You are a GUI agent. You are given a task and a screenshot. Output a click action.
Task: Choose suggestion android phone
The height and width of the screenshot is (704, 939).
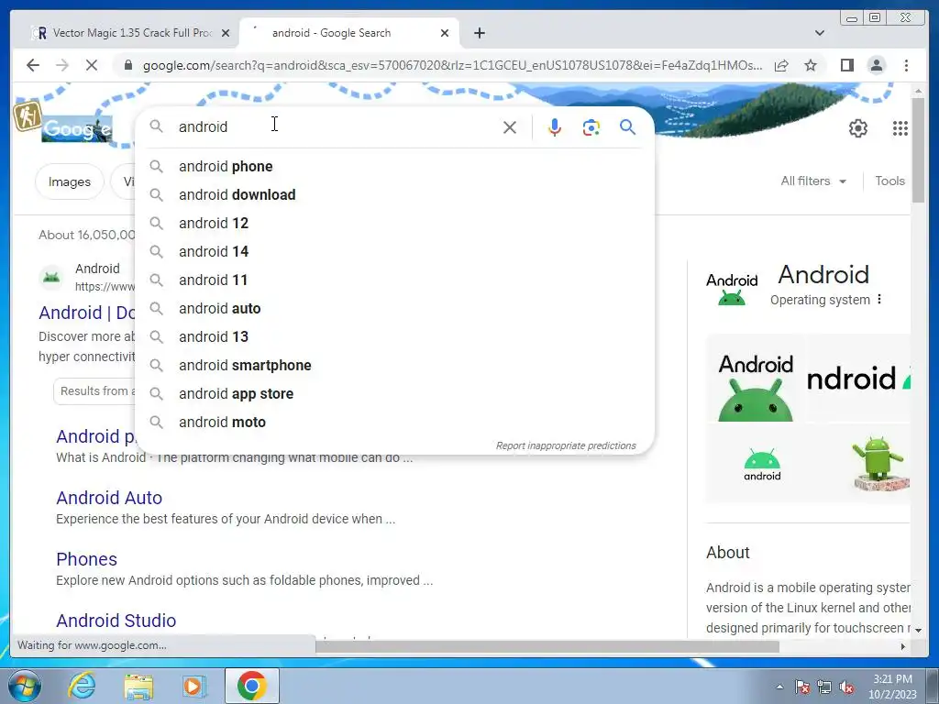[395, 167]
